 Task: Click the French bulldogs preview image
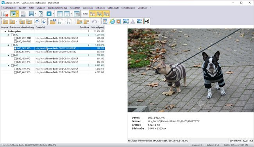pos(191,70)
